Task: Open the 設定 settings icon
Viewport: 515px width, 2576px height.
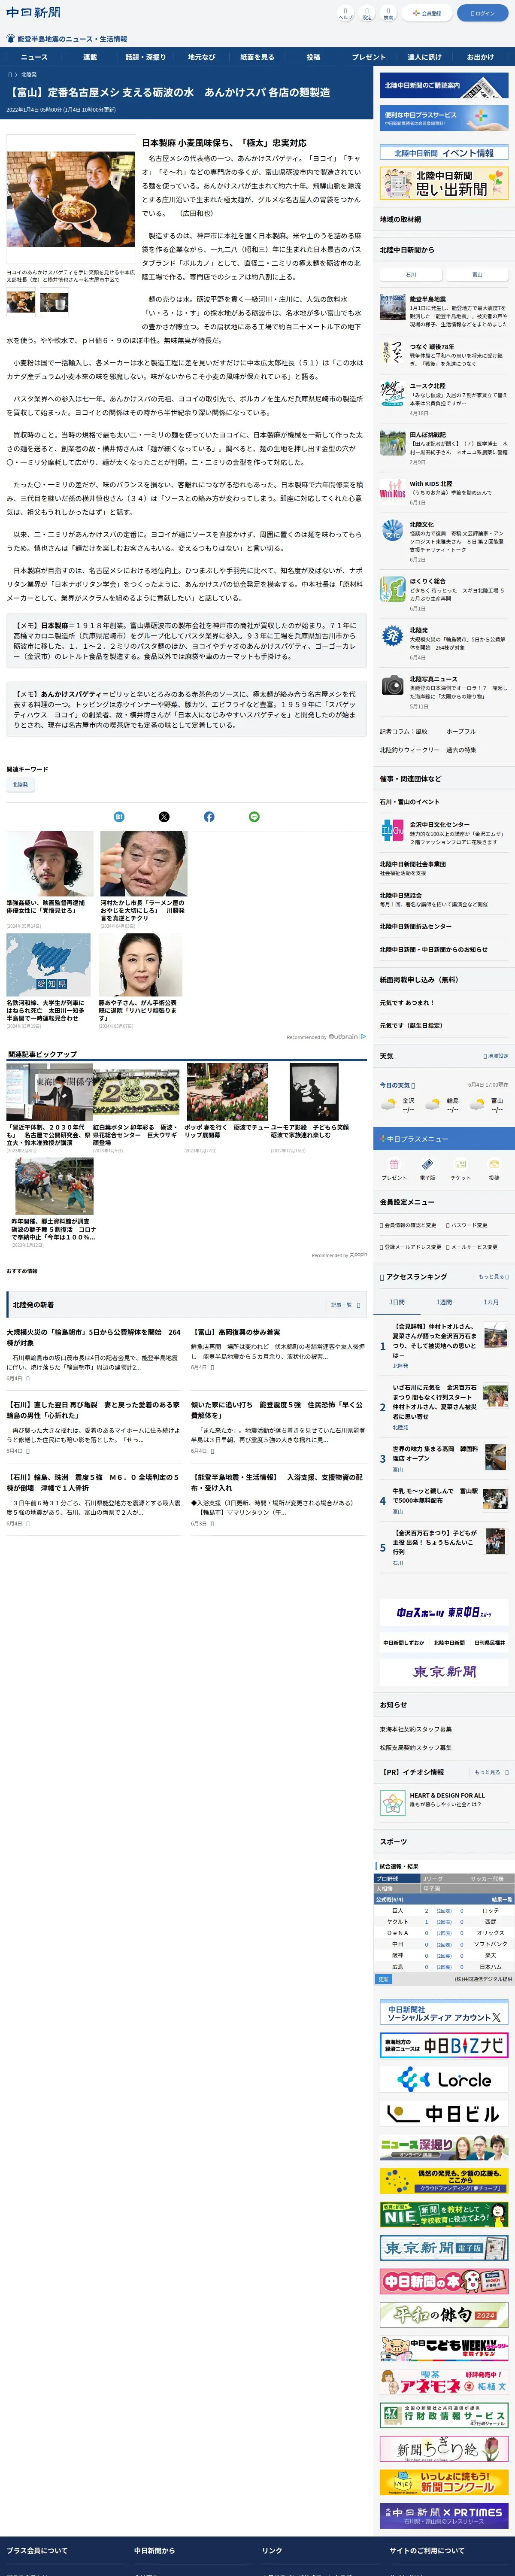Action: coord(367,13)
